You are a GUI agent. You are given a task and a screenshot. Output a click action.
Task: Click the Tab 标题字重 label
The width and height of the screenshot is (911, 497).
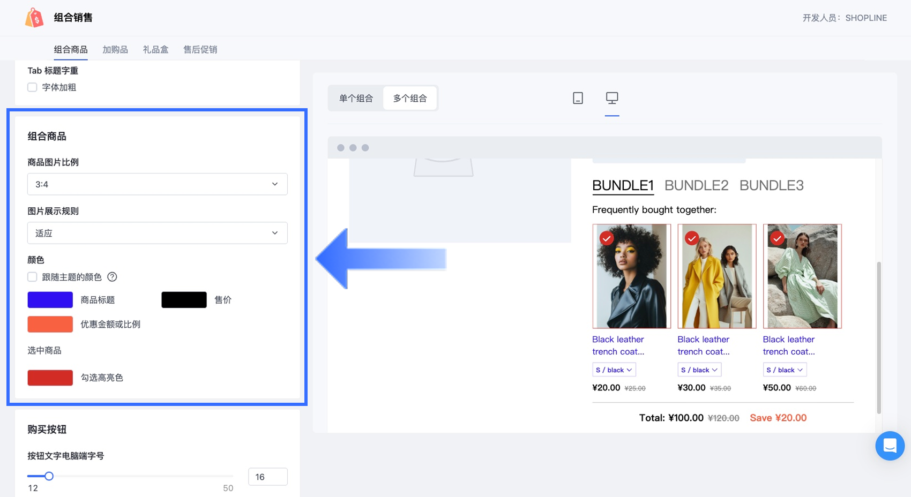click(53, 71)
